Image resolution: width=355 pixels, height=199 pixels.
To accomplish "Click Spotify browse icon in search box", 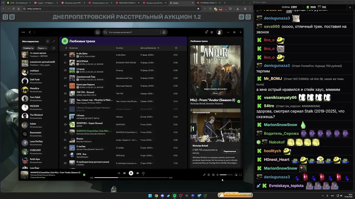I will [x=164, y=32].
